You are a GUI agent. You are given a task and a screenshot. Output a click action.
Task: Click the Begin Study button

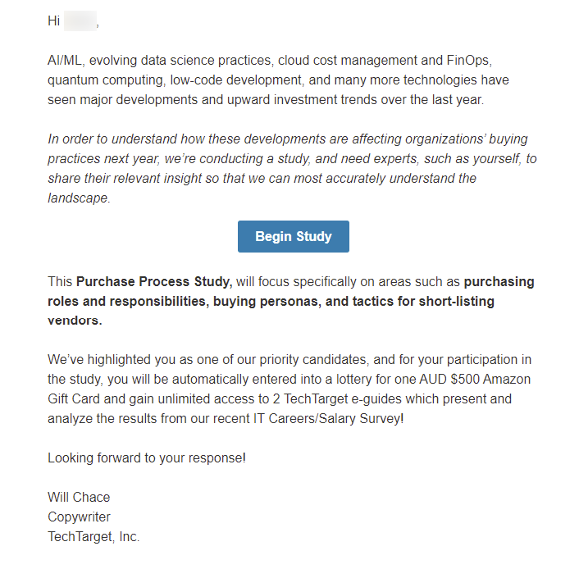click(293, 236)
